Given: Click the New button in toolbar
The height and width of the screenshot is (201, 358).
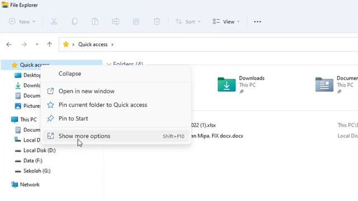Looking at the screenshot, I should point(22,22).
